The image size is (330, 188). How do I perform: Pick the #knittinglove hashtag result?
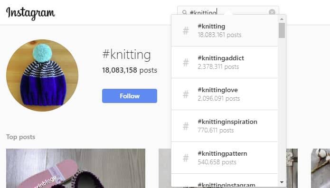pos(225,94)
